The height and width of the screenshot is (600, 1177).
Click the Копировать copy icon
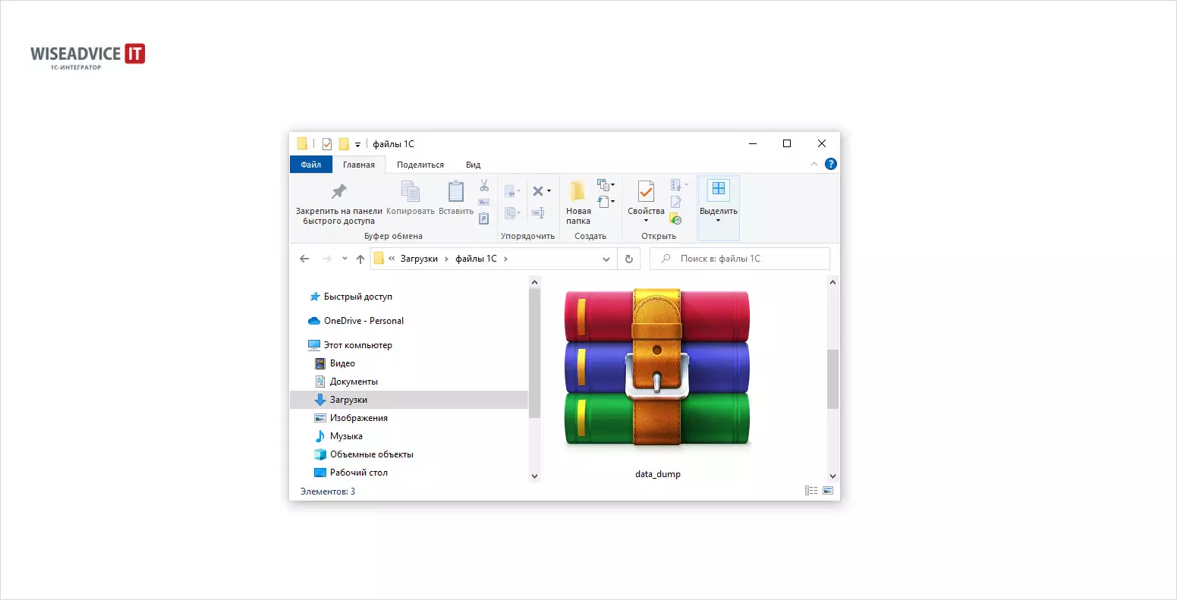tap(411, 191)
